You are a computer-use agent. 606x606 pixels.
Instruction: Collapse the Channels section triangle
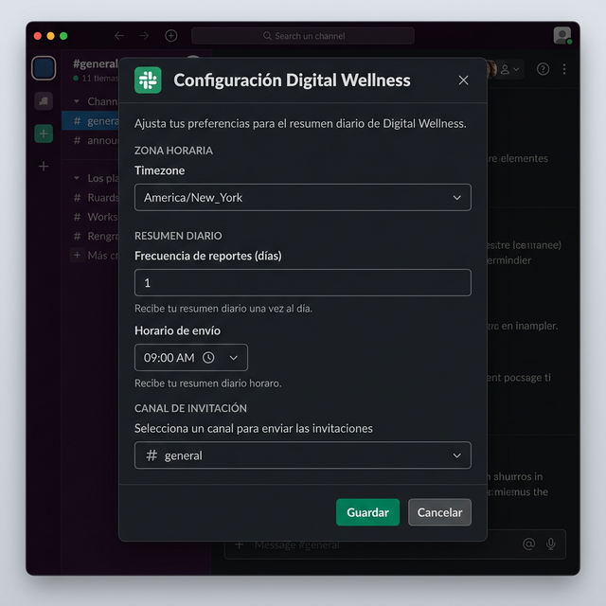(x=77, y=101)
